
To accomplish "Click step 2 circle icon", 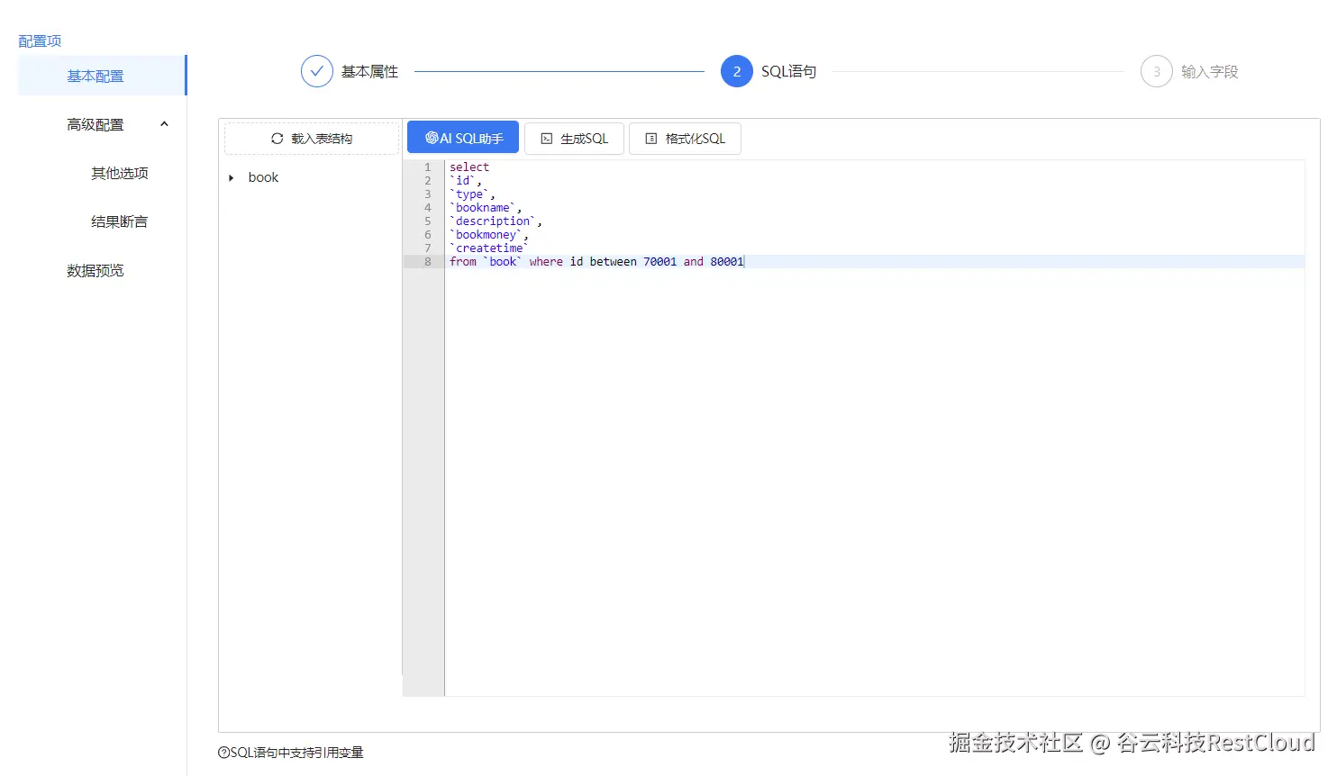I will point(737,71).
